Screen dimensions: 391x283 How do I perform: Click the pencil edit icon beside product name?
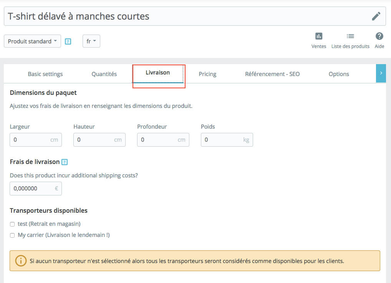coord(376,16)
